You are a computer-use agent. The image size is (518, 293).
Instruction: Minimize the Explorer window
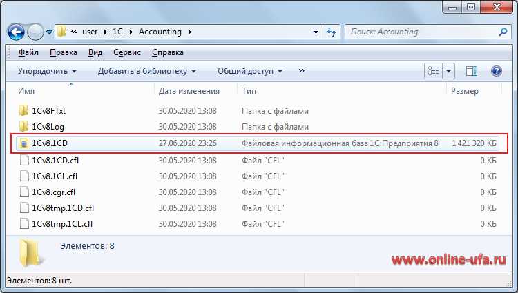coord(452,8)
